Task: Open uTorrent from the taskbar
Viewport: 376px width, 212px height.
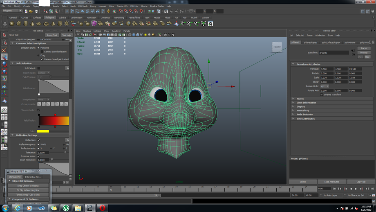Action: click(66, 208)
